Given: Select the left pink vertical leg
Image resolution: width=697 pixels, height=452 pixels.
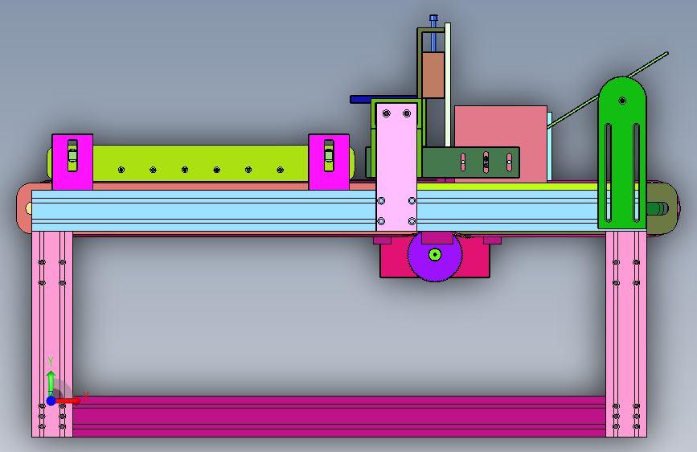Looking at the screenshot, I should [x=52, y=334].
